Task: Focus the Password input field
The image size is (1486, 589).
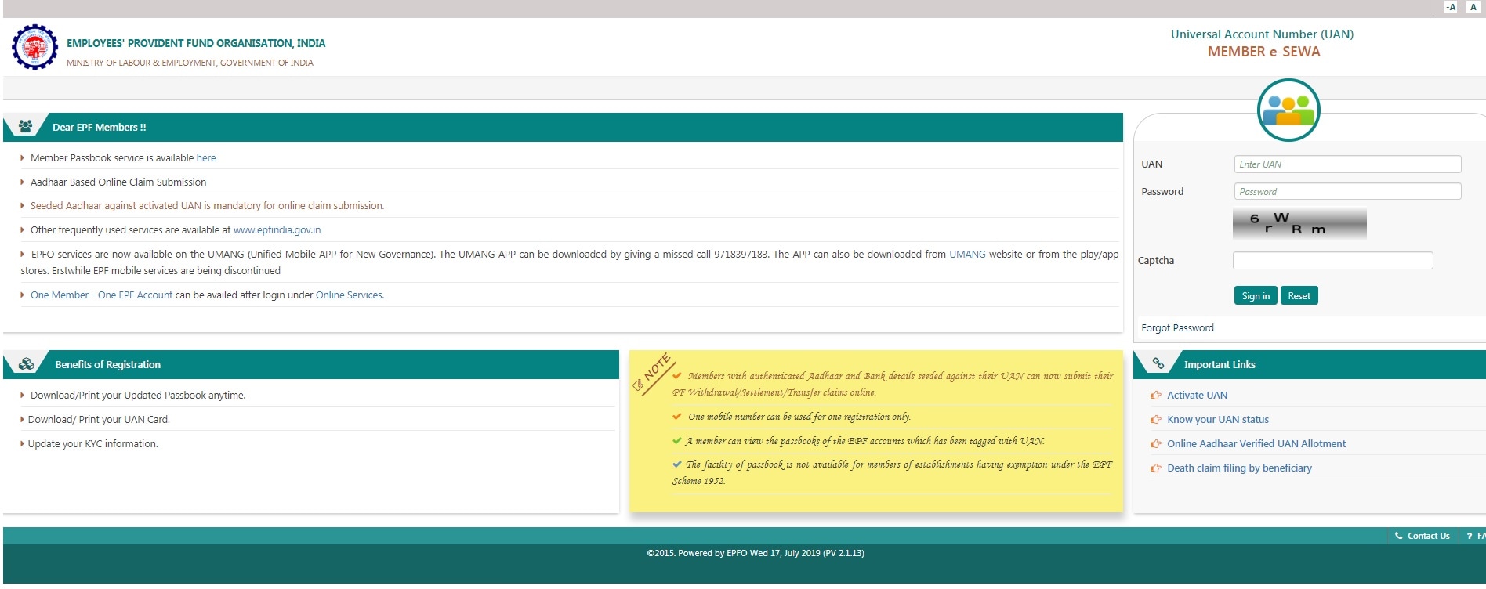Action: click(x=1347, y=191)
